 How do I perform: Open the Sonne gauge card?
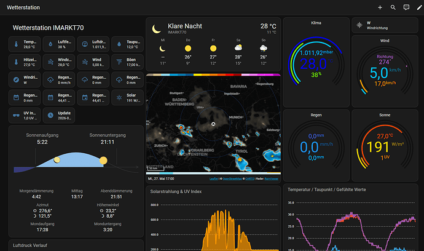pos(385,145)
